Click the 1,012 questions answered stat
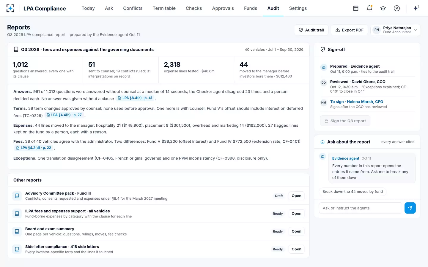This screenshot has width=428, height=267. pyautogui.click(x=45, y=70)
